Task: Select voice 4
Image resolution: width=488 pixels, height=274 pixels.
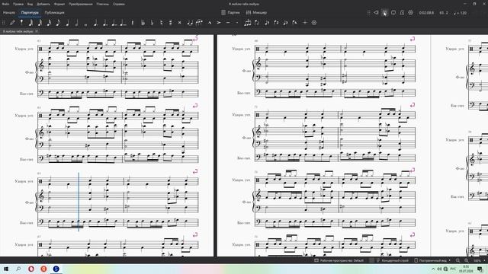Action: 295,22
